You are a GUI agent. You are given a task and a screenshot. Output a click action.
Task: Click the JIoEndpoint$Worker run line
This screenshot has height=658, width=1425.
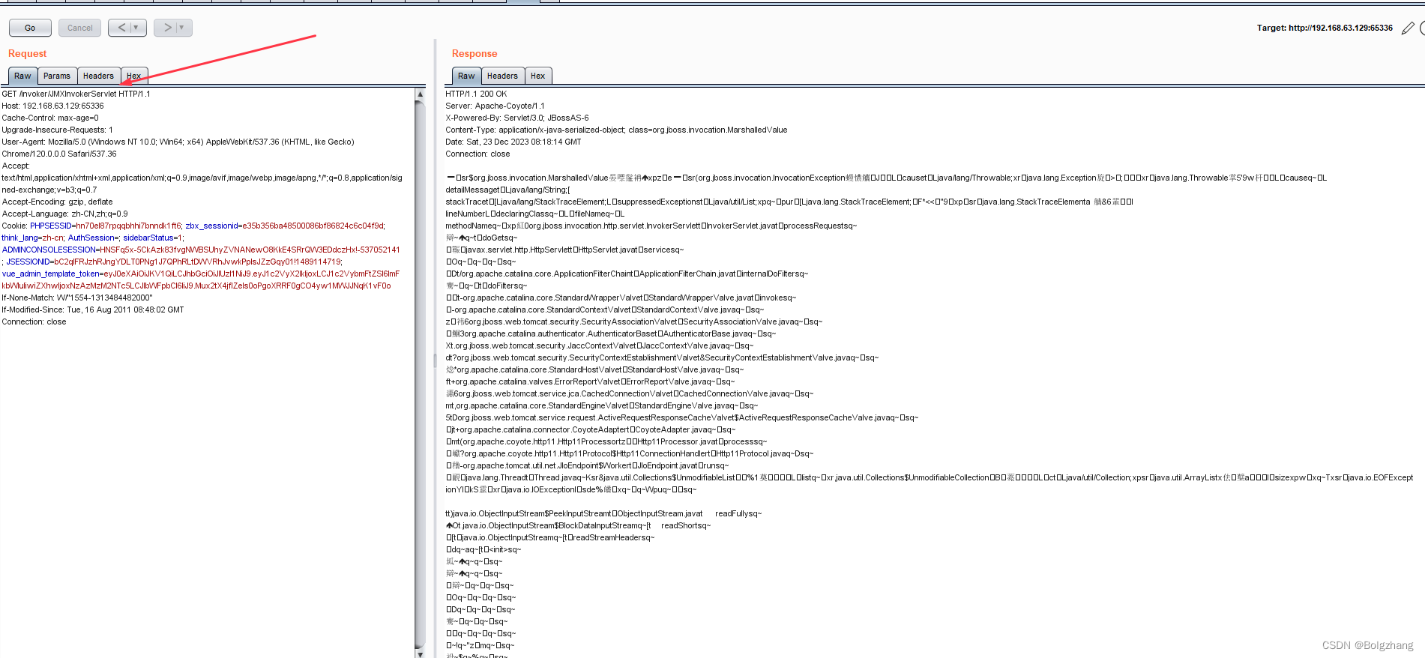pos(587,465)
